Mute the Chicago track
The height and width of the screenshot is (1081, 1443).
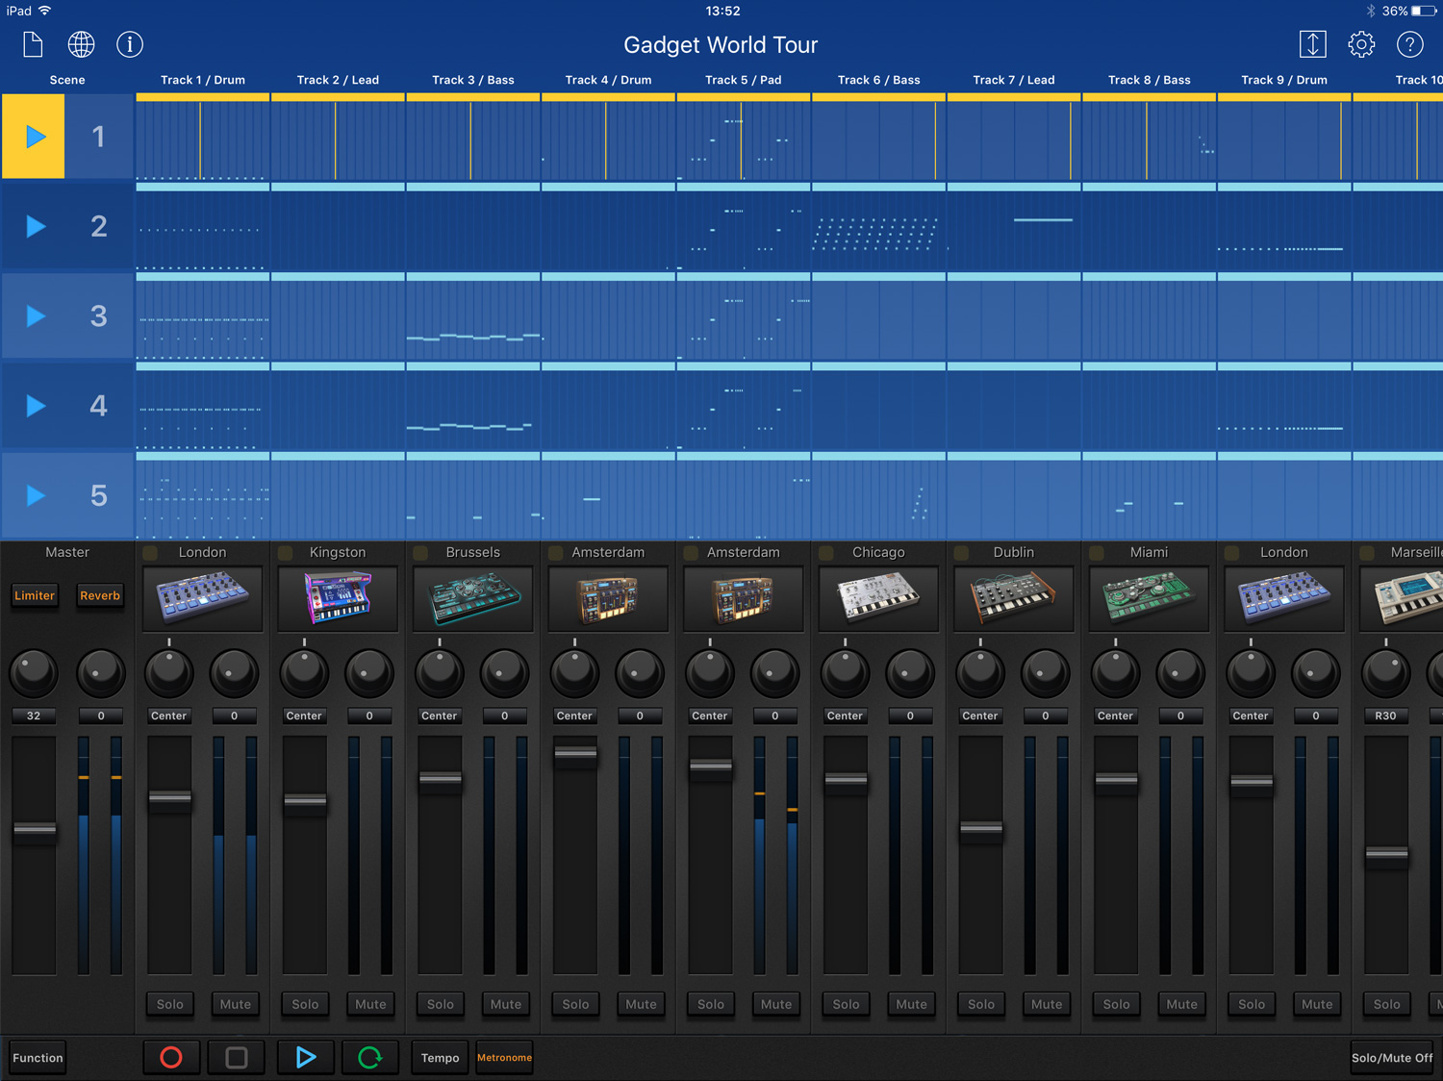click(910, 1004)
